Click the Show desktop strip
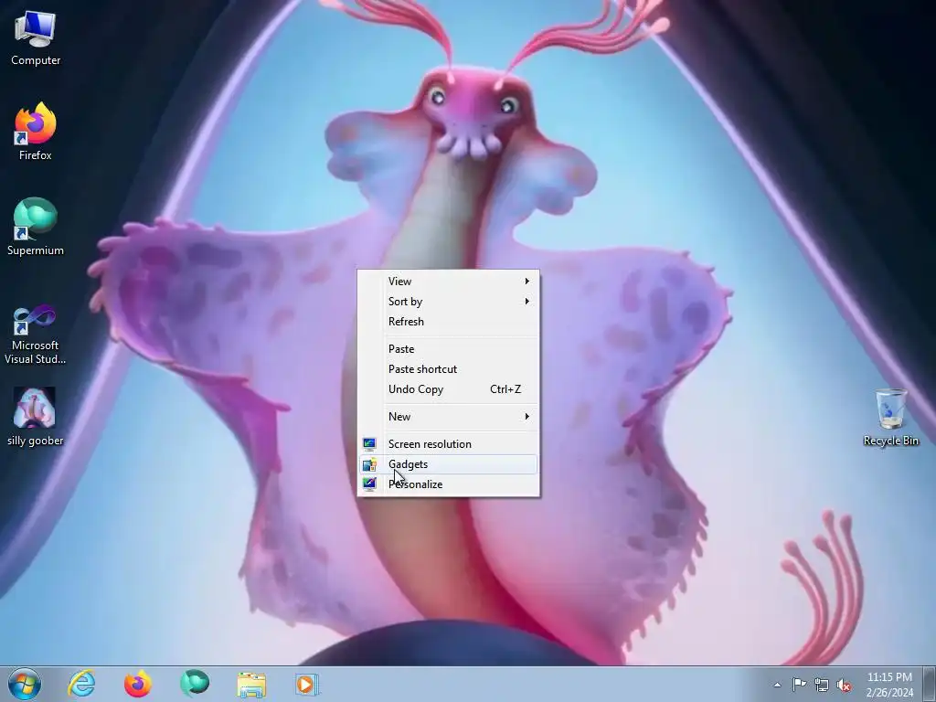936x702 pixels. pyautogui.click(x=930, y=684)
